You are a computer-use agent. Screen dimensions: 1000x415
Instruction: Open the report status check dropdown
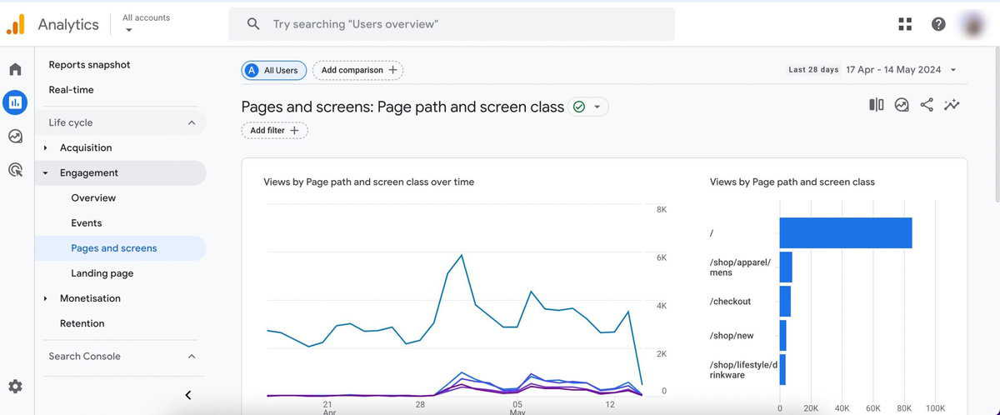[x=589, y=107]
